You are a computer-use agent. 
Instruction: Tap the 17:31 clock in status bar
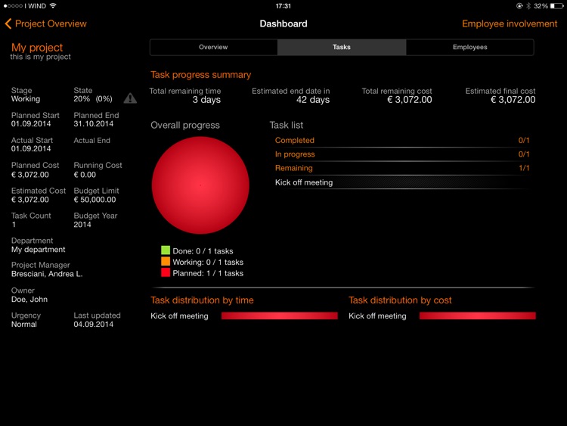point(283,6)
